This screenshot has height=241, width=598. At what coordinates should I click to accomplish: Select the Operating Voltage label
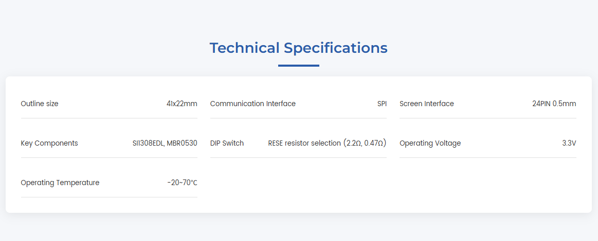[430, 143]
